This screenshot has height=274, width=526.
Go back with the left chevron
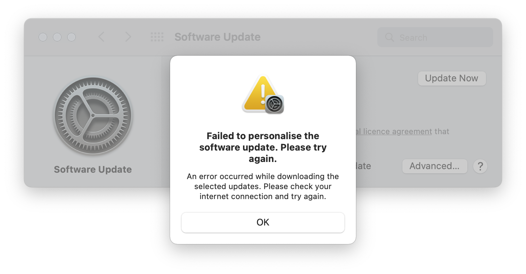click(101, 37)
